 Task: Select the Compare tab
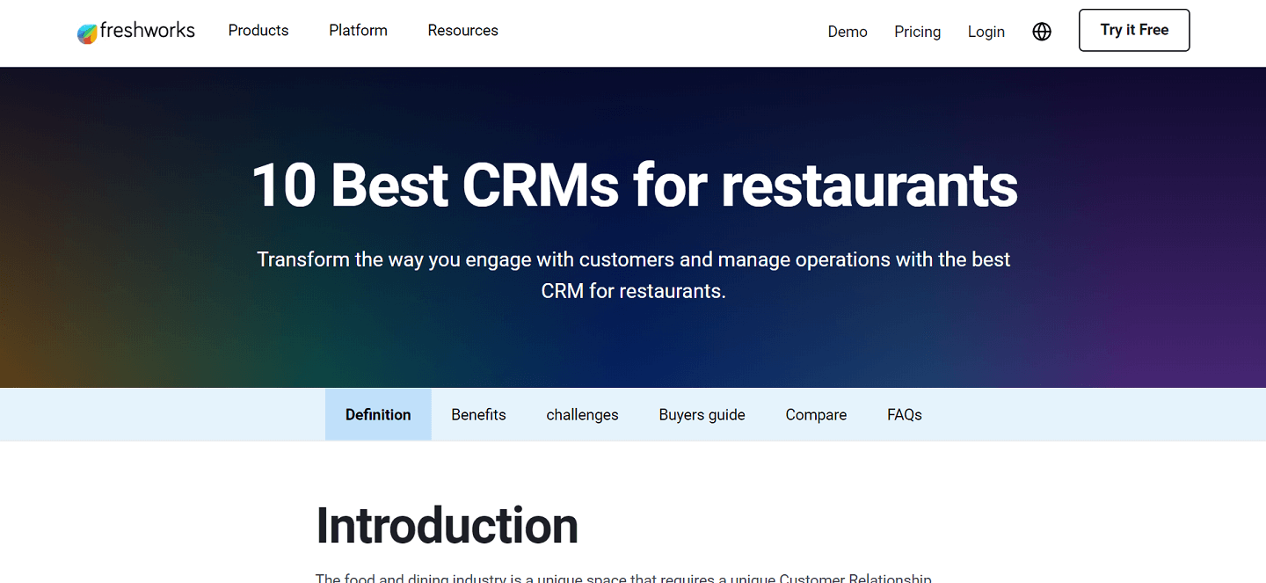(x=816, y=414)
